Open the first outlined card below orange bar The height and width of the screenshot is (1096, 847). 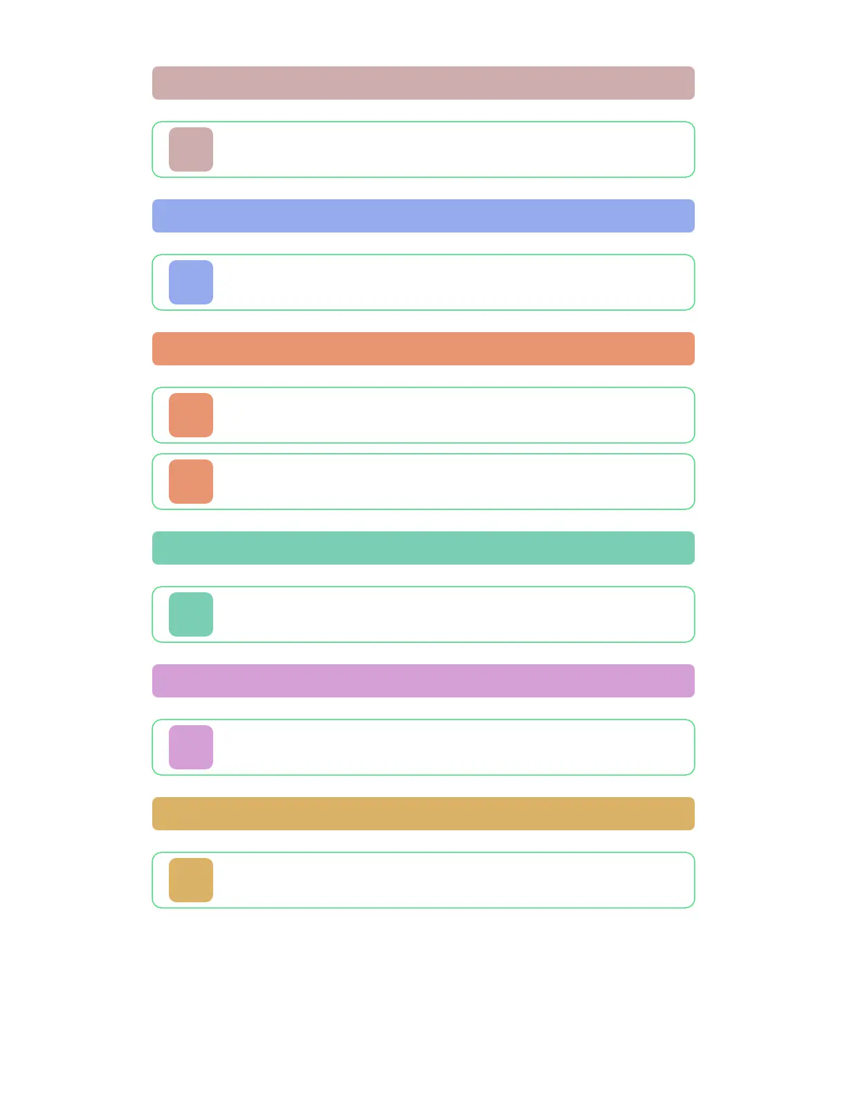[x=423, y=415]
